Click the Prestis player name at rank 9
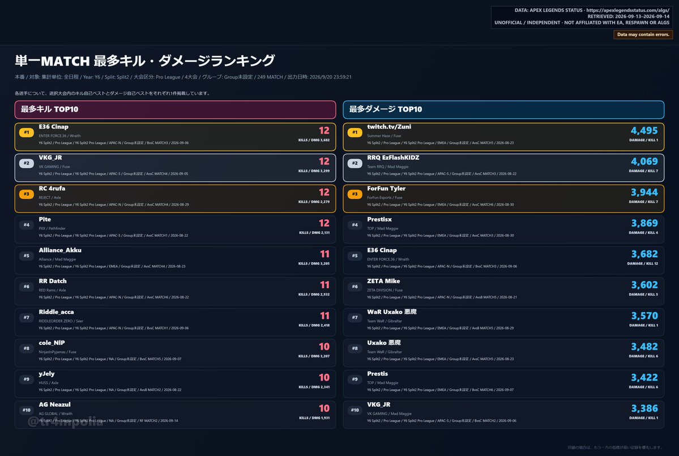679x456 pixels. pyautogui.click(x=378, y=374)
